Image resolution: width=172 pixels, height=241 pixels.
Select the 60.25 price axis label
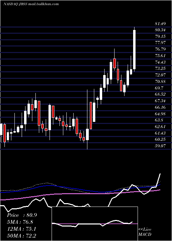coord(160,139)
